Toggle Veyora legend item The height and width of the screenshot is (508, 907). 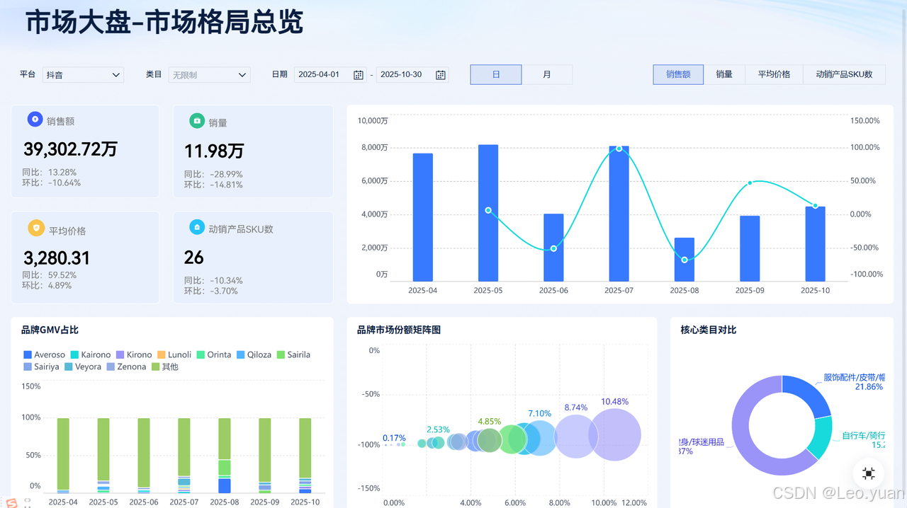[x=83, y=366]
